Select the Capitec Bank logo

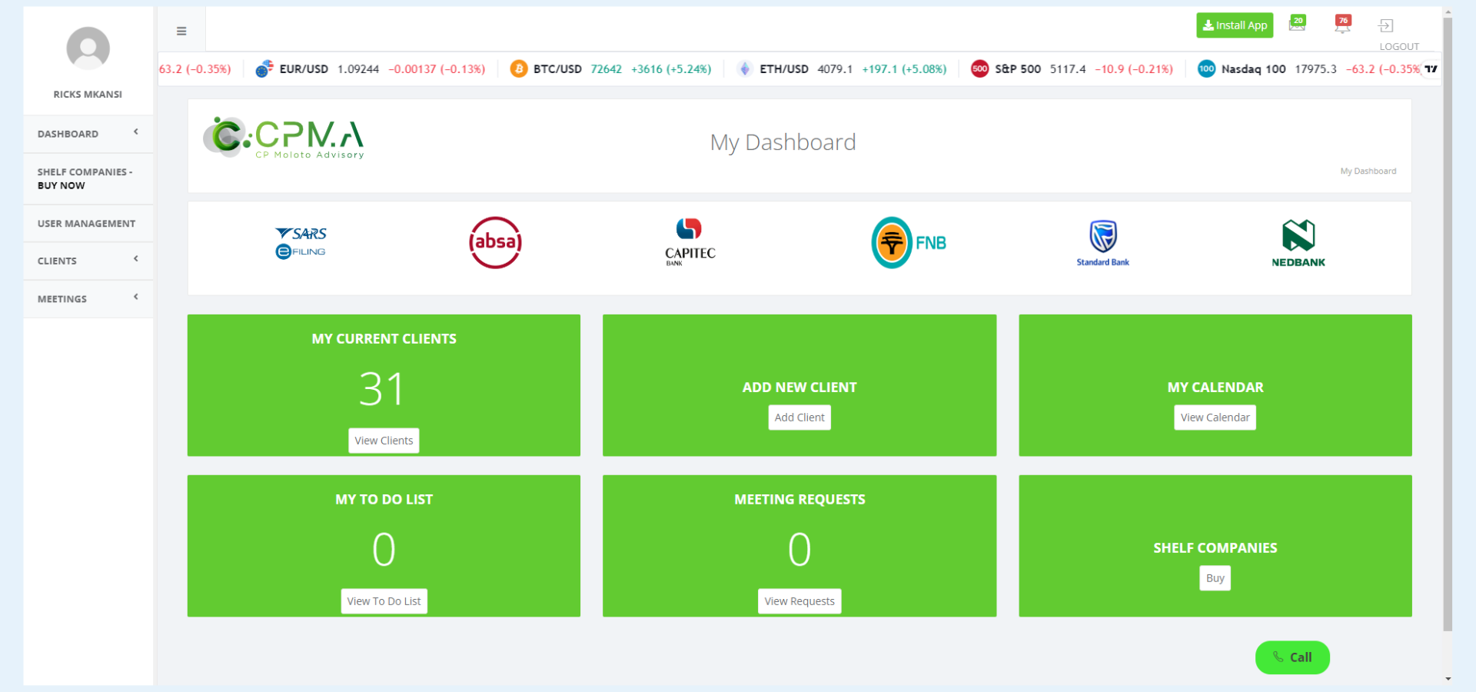(689, 241)
